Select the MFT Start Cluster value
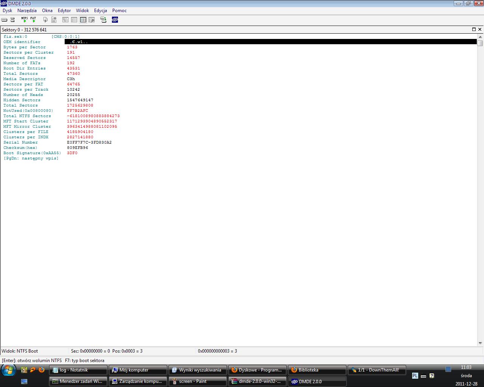484x387 pixels. [92, 121]
